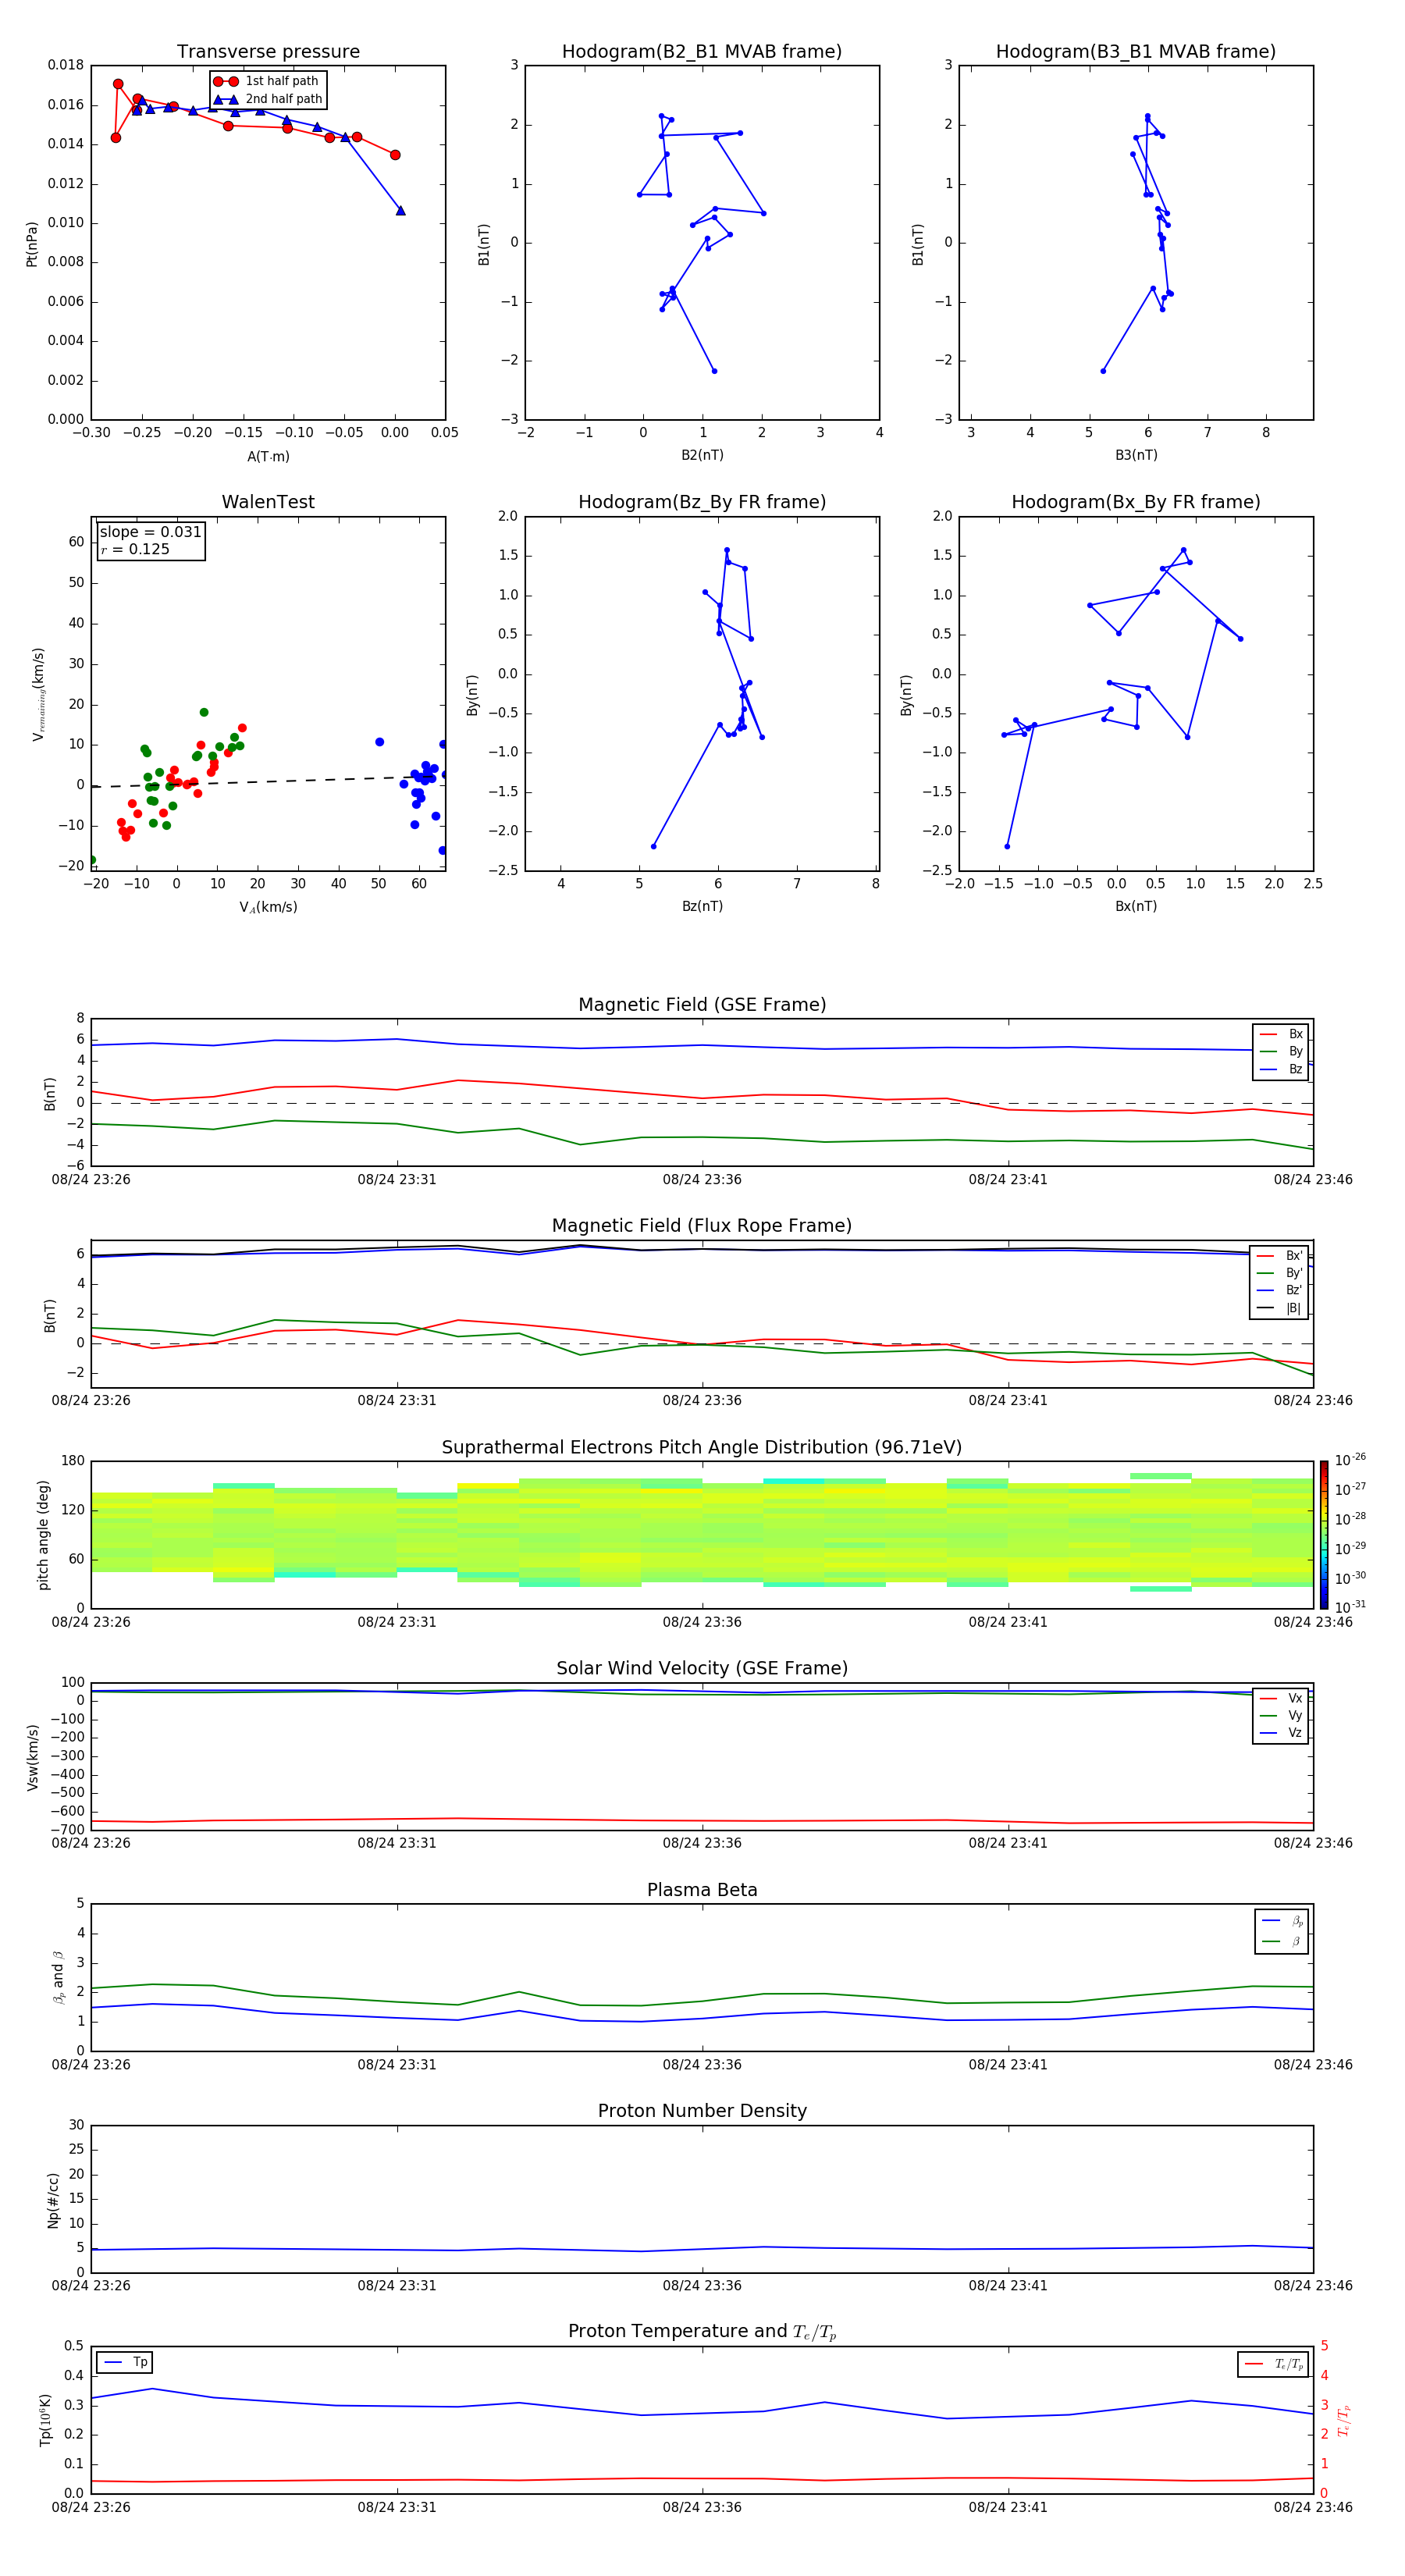Click the |B| legend entry in flux rope panel
This screenshot has width=1405, height=2576.
click(x=1279, y=1308)
